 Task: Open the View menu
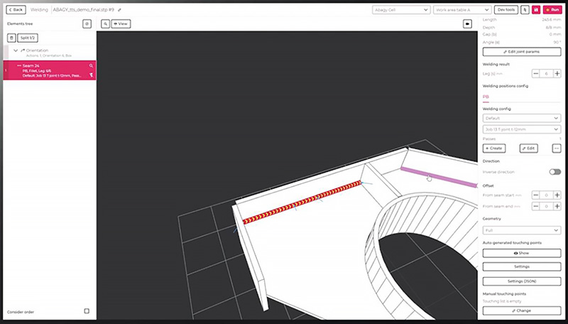120,23
